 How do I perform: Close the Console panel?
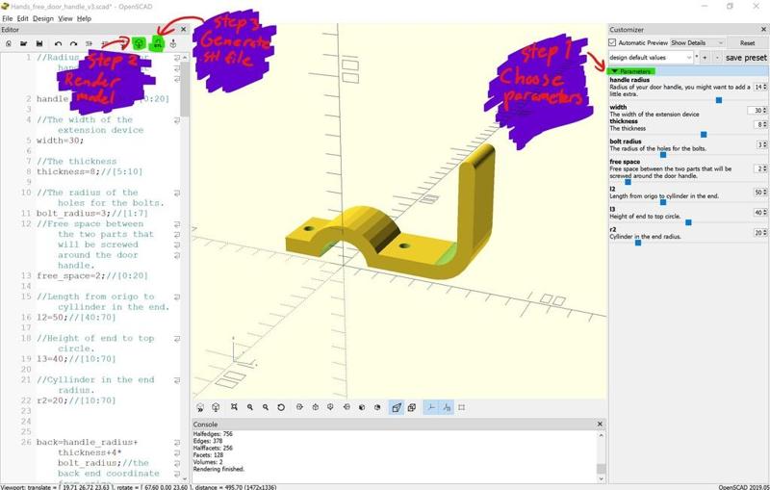pyautogui.click(x=600, y=424)
